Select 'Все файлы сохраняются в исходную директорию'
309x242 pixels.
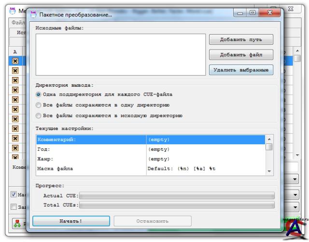[39, 115]
